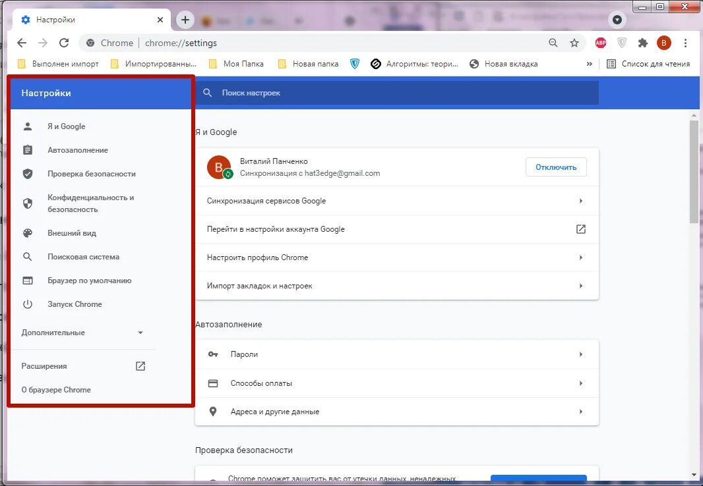
Task: Click the scrollbar down arrow
Action: pyautogui.click(x=694, y=474)
